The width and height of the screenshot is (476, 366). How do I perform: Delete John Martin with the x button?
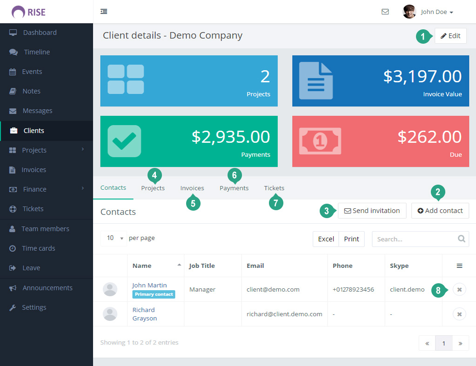(459, 290)
